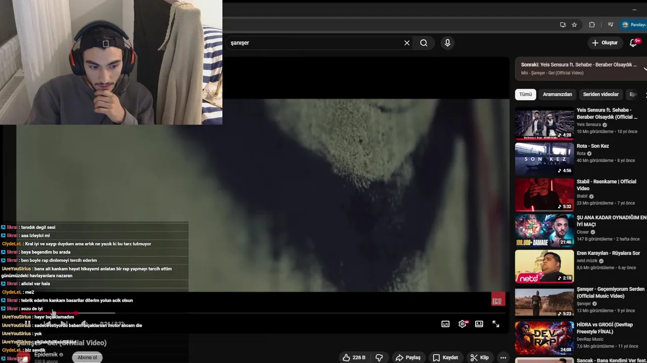Screen dimensions: 647x363
Task: Select the Aramanızdan filter chip
Action: [558, 94]
